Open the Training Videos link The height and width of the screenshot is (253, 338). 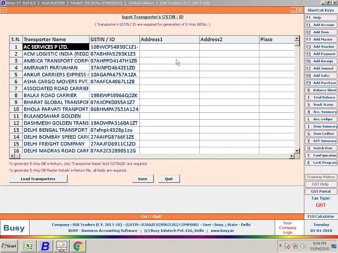coord(321,177)
